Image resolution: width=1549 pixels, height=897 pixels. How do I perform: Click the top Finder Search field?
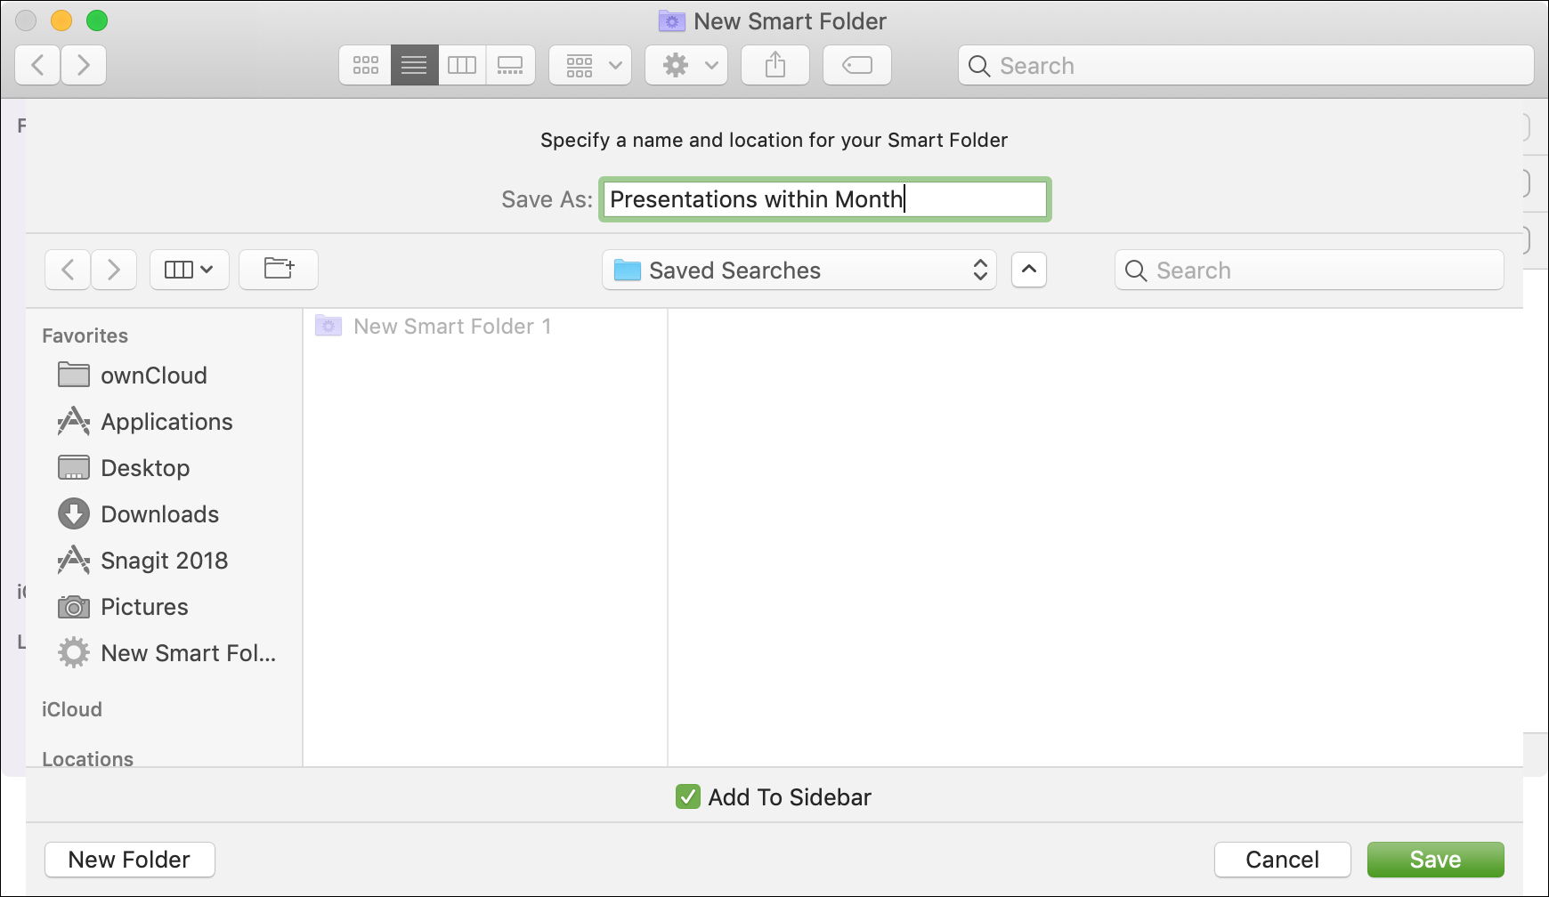coord(1245,66)
